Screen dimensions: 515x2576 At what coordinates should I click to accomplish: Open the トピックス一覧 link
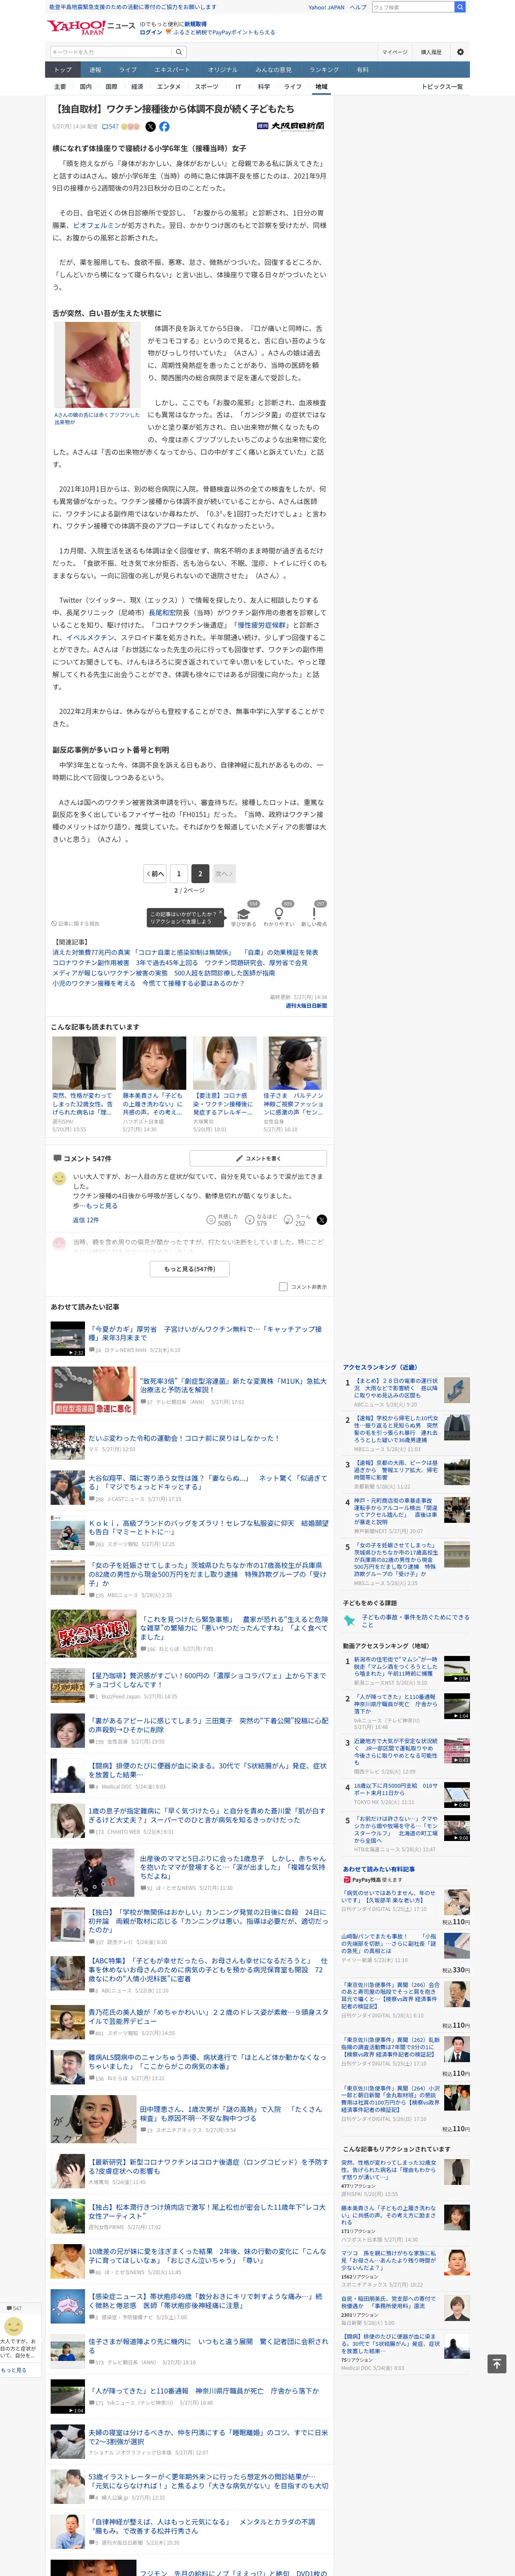point(443,87)
